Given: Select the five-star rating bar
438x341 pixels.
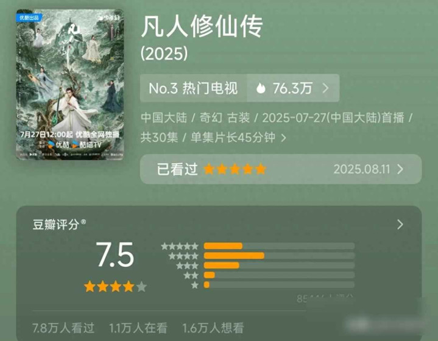Looking at the screenshot, I should (x=280, y=246).
